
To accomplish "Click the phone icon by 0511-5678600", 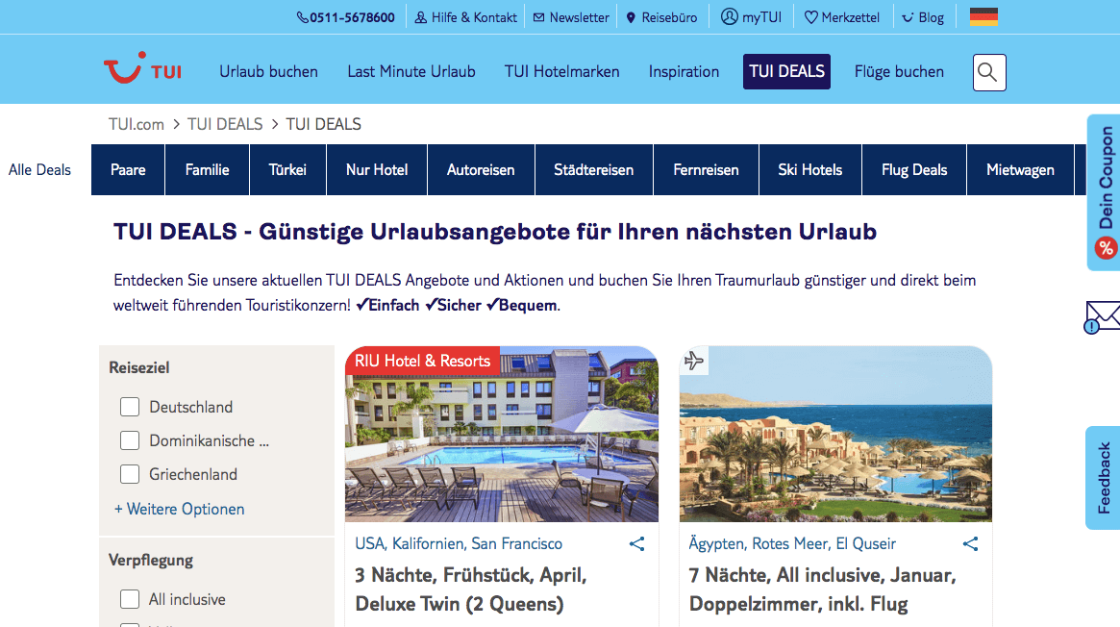I will pos(303,17).
